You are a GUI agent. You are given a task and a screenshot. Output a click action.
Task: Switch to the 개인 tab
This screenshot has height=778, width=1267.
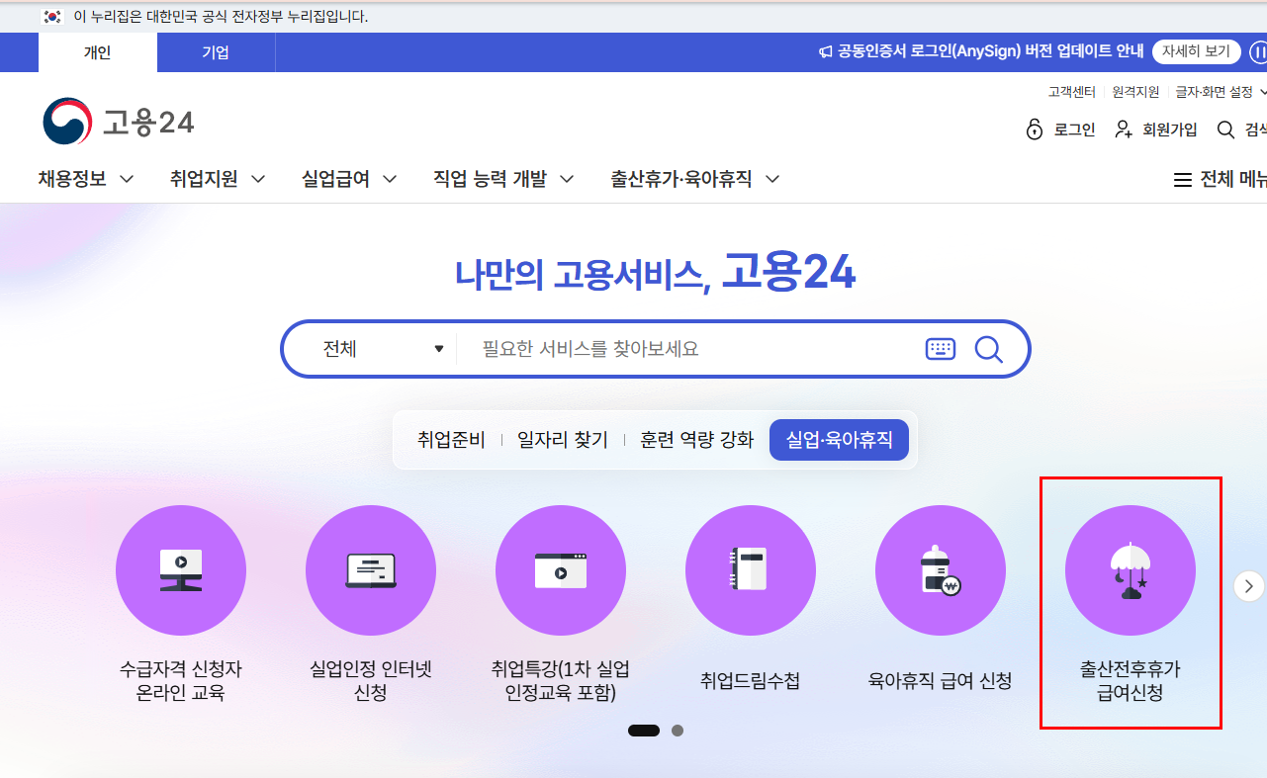click(98, 52)
